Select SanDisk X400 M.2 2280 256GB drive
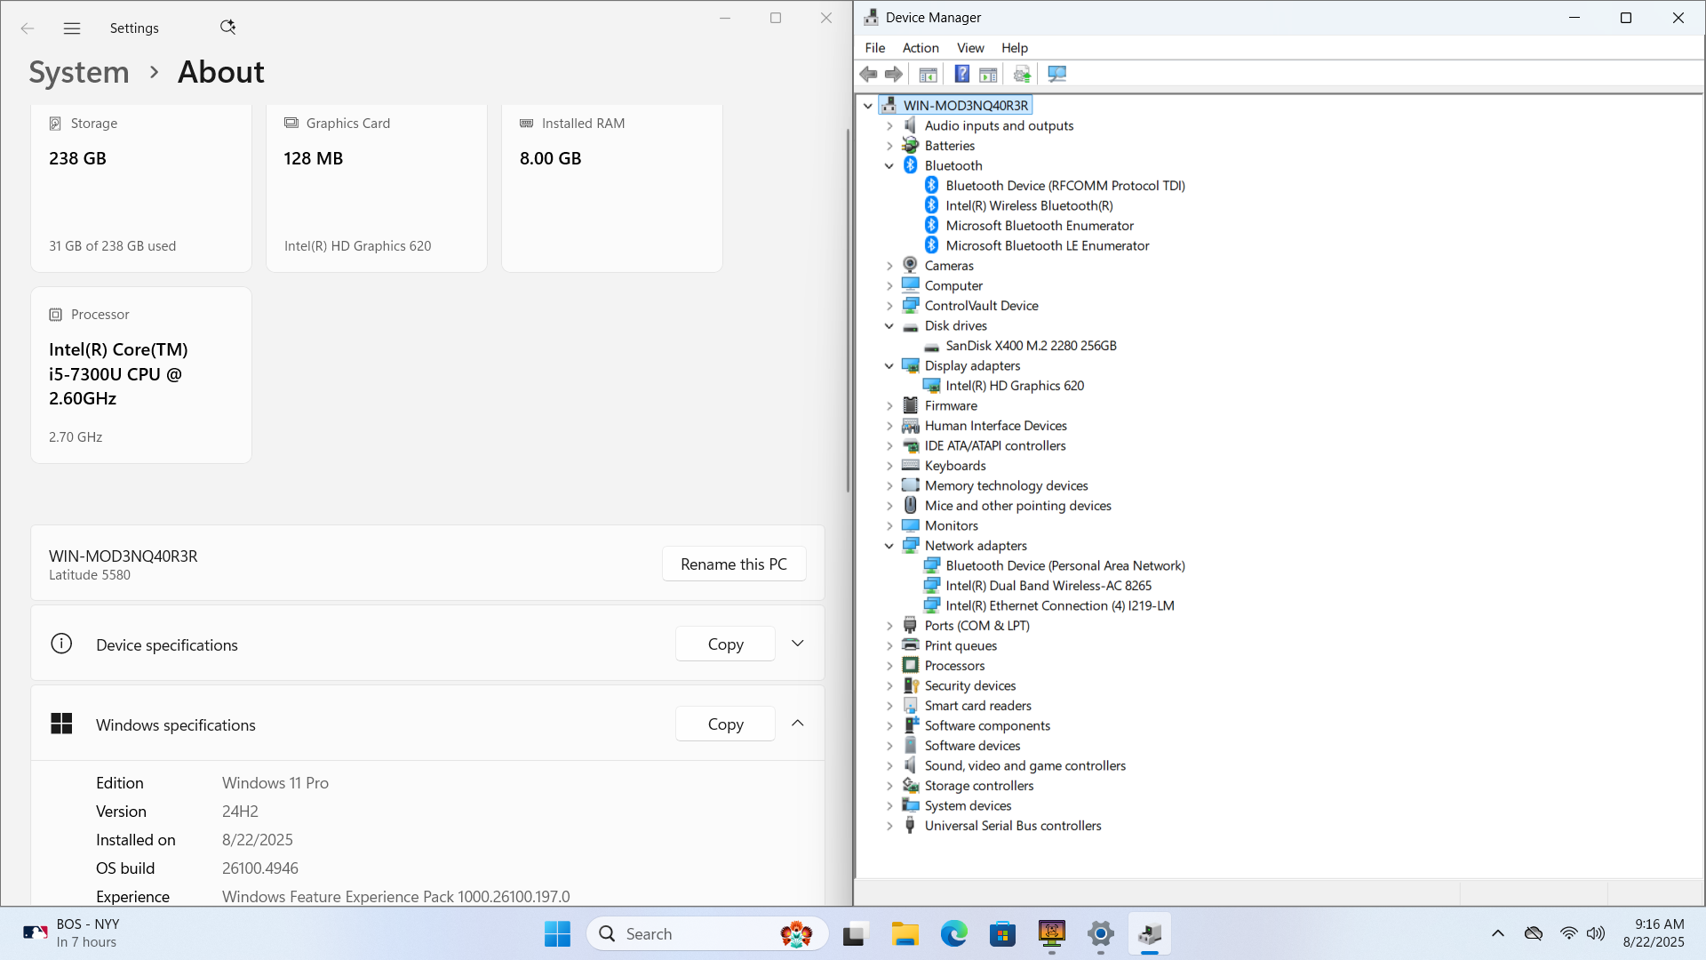 click(x=1031, y=346)
